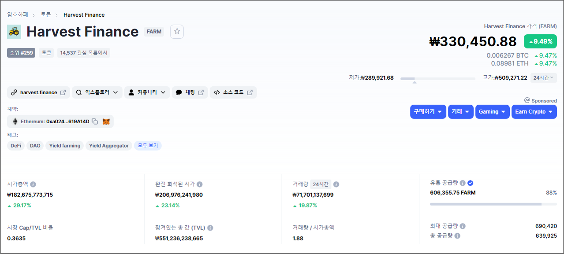Select 토큰 in the breadcrumb
Image resolution: width=564 pixels, height=254 pixels.
[x=46, y=15]
